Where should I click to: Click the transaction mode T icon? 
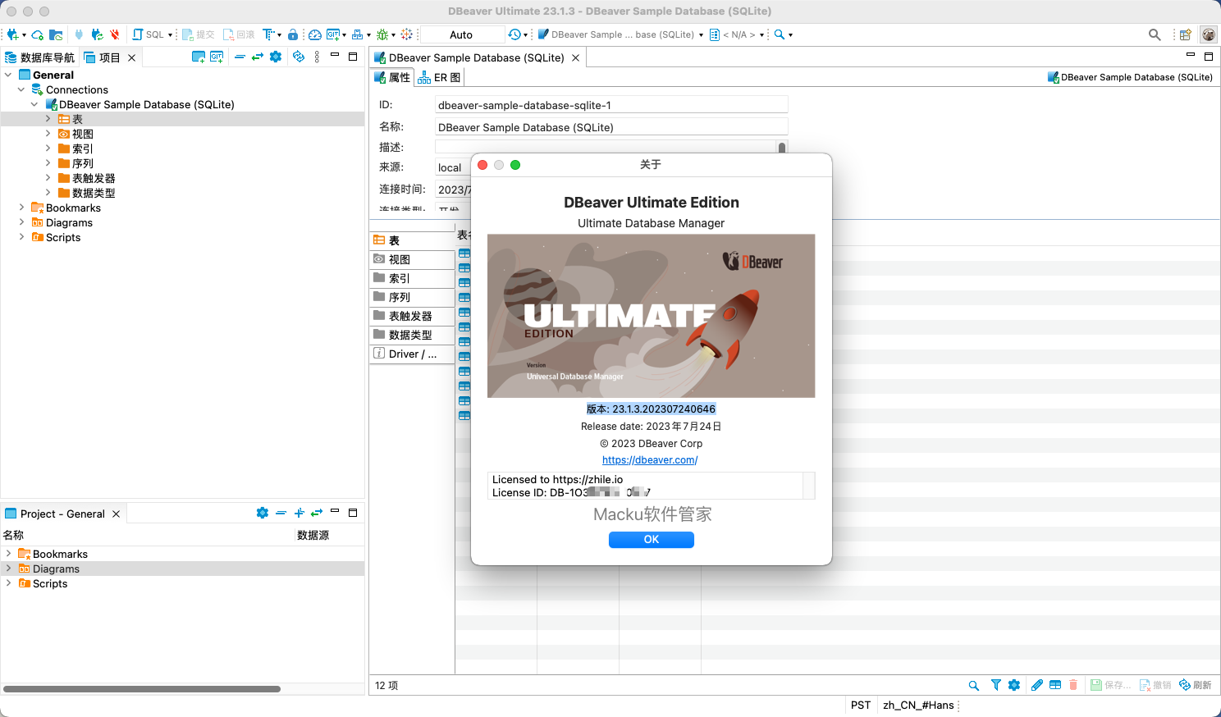tap(268, 34)
